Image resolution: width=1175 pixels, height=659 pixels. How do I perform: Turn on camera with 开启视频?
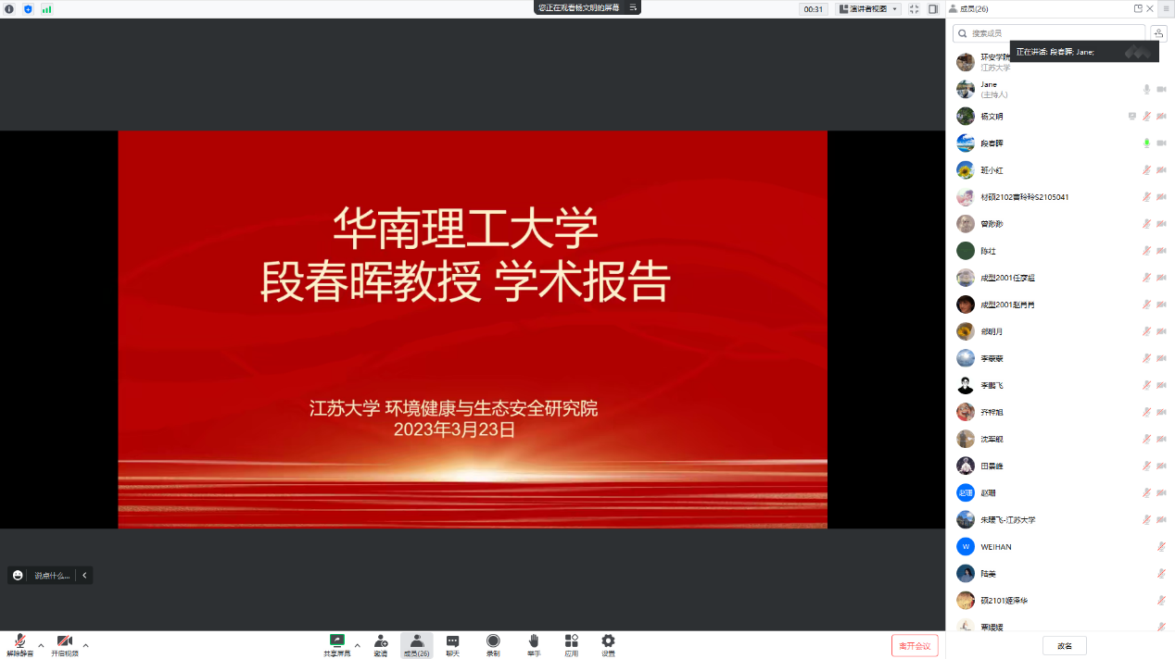coord(65,640)
